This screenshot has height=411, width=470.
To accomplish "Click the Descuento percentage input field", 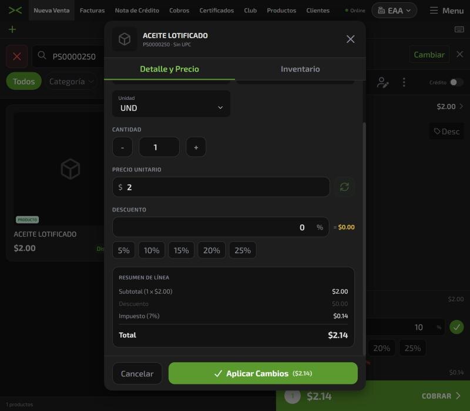I will [221, 227].
